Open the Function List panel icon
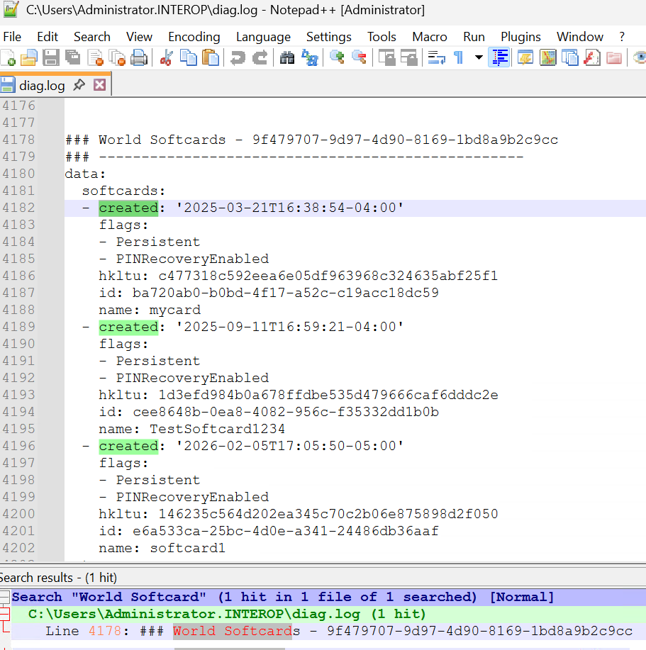The image size is (646, 650). (x=592, y=57)
